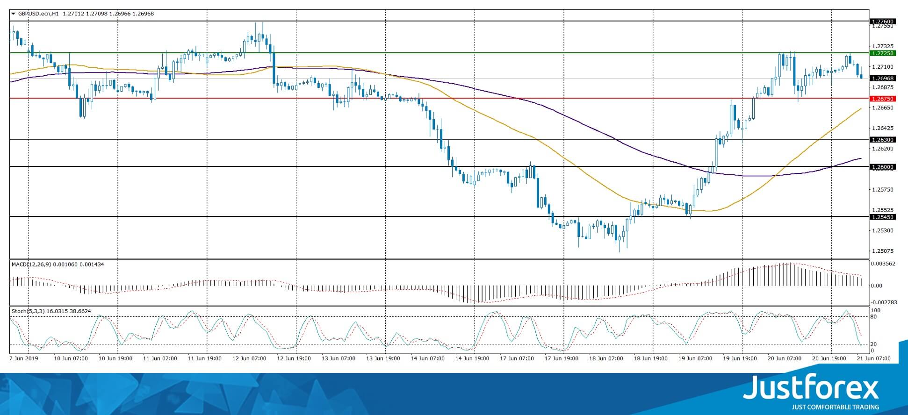Click the 21 Jun 07:00 time label
908x415 pixels.
[873, 358]
